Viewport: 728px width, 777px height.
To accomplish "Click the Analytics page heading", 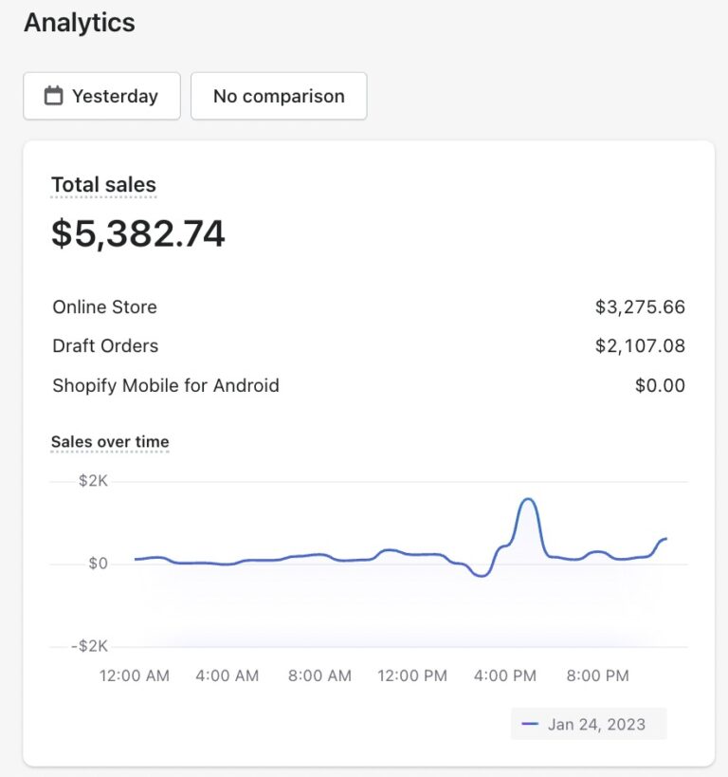I will click(80, 23).
